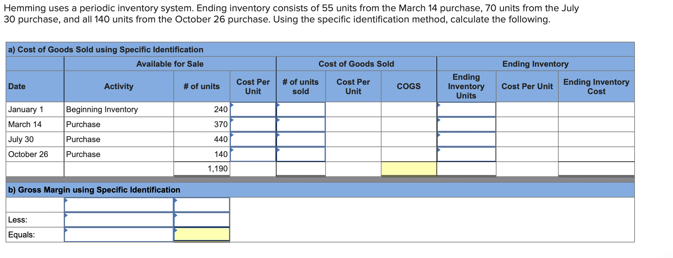Click the Ending Inventory Cost cell for March 14
673x258 pixels.
pyautogui.click(x=596, y=124)
